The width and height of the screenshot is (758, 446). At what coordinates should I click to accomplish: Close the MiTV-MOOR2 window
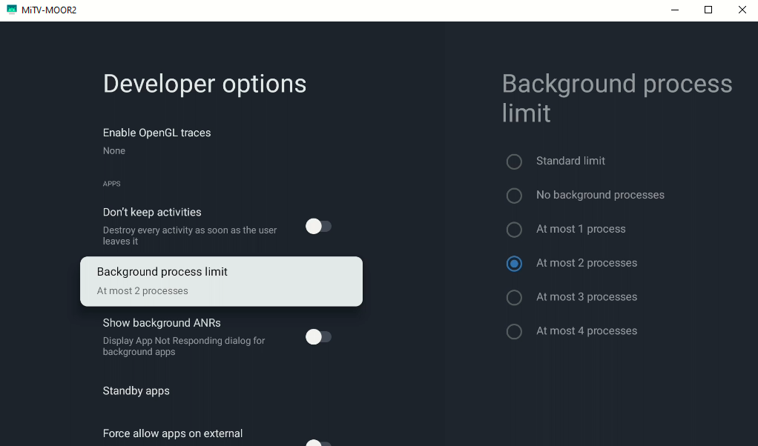[x=742, y=10]
